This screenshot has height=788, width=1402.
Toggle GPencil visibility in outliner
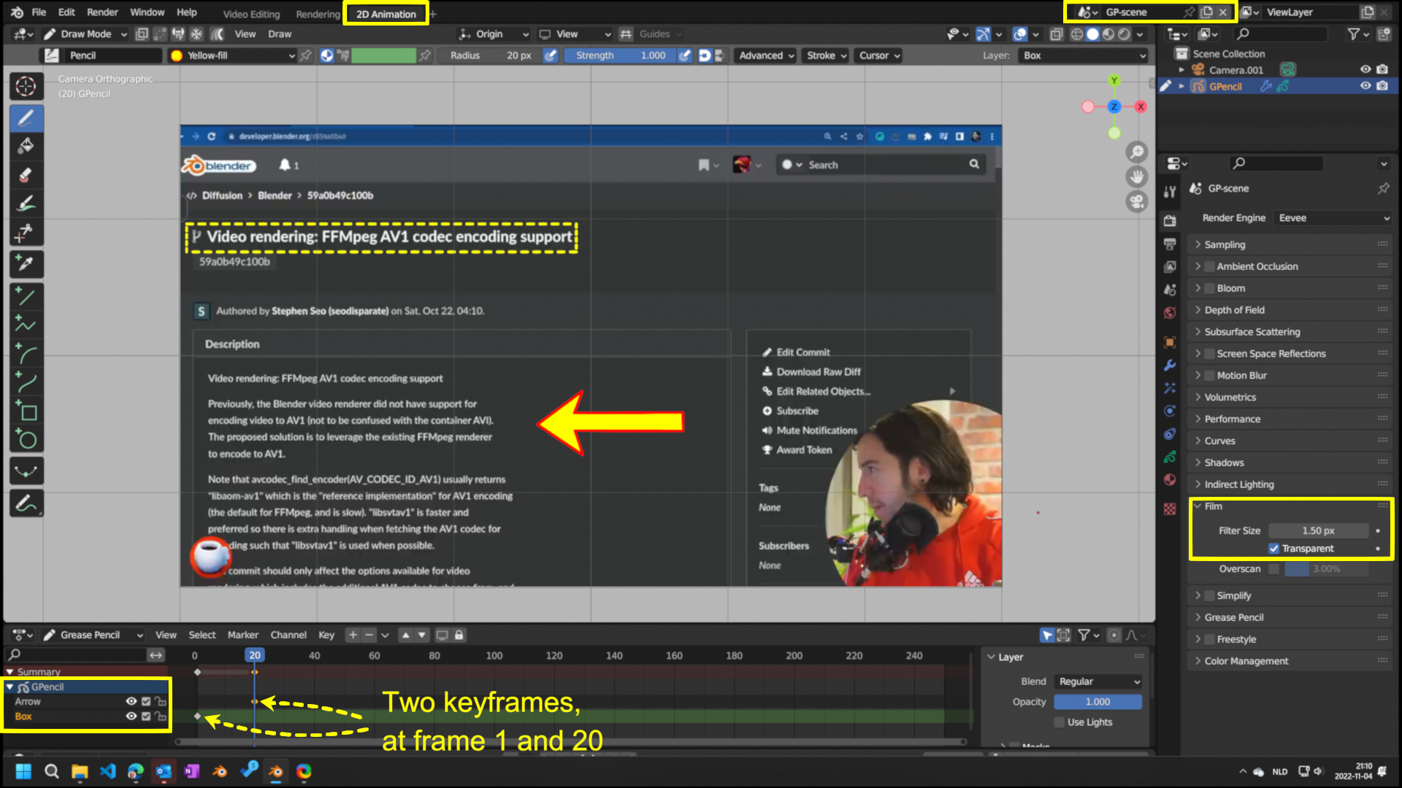[x=1365, y=86]
